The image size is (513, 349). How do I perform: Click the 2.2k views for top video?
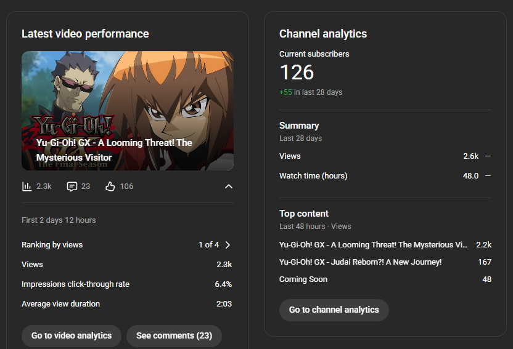(484, 245)
